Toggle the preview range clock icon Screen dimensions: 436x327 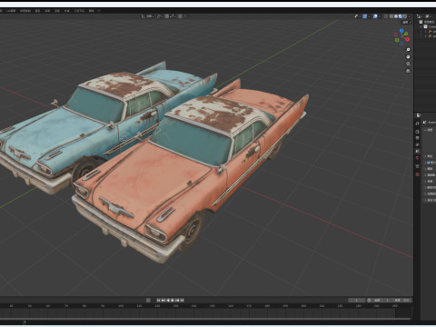(x=369, y=301)
